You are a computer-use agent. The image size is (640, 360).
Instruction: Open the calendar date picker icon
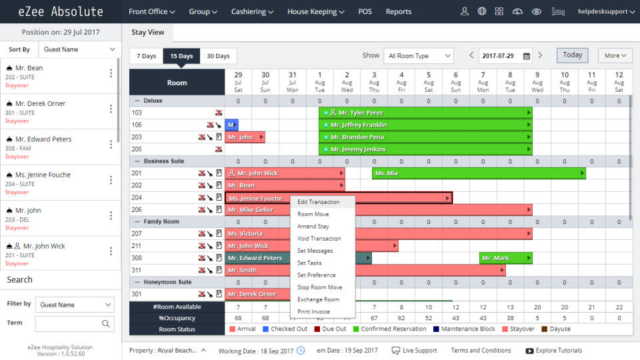527,56
